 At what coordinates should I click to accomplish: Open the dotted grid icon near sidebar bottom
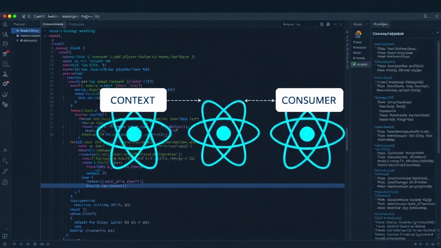point(5,236)
